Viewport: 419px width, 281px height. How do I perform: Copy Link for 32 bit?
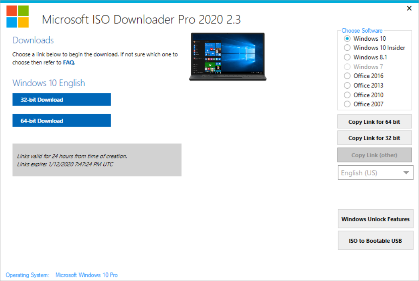374,138
